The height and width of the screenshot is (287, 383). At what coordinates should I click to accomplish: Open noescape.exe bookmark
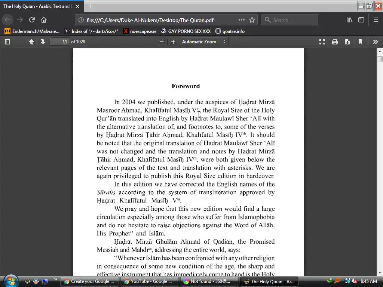pyautogui.click(x=140, y=31)
